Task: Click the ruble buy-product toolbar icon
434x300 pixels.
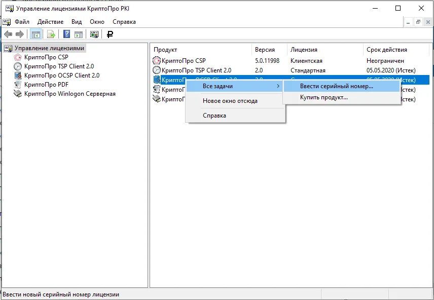Action: tap(110, 34)
